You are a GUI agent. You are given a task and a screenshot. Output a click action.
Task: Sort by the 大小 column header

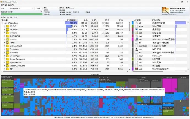(x=85, y=20)
